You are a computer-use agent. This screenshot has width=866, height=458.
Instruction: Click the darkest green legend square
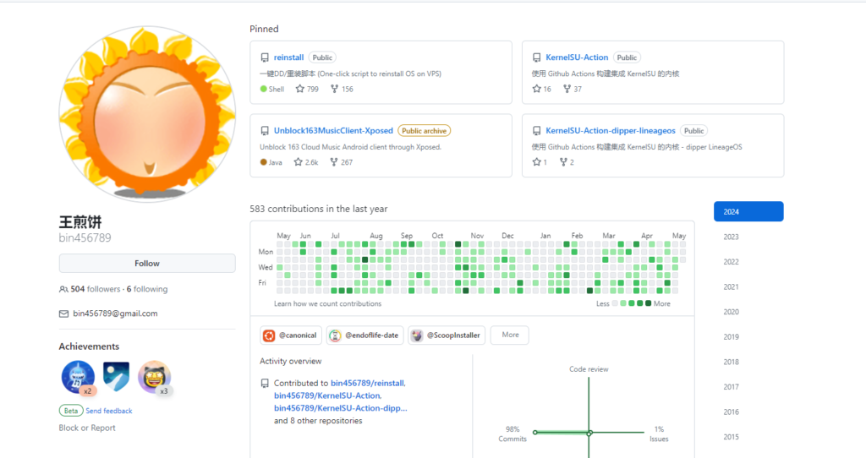coord(648,303)
